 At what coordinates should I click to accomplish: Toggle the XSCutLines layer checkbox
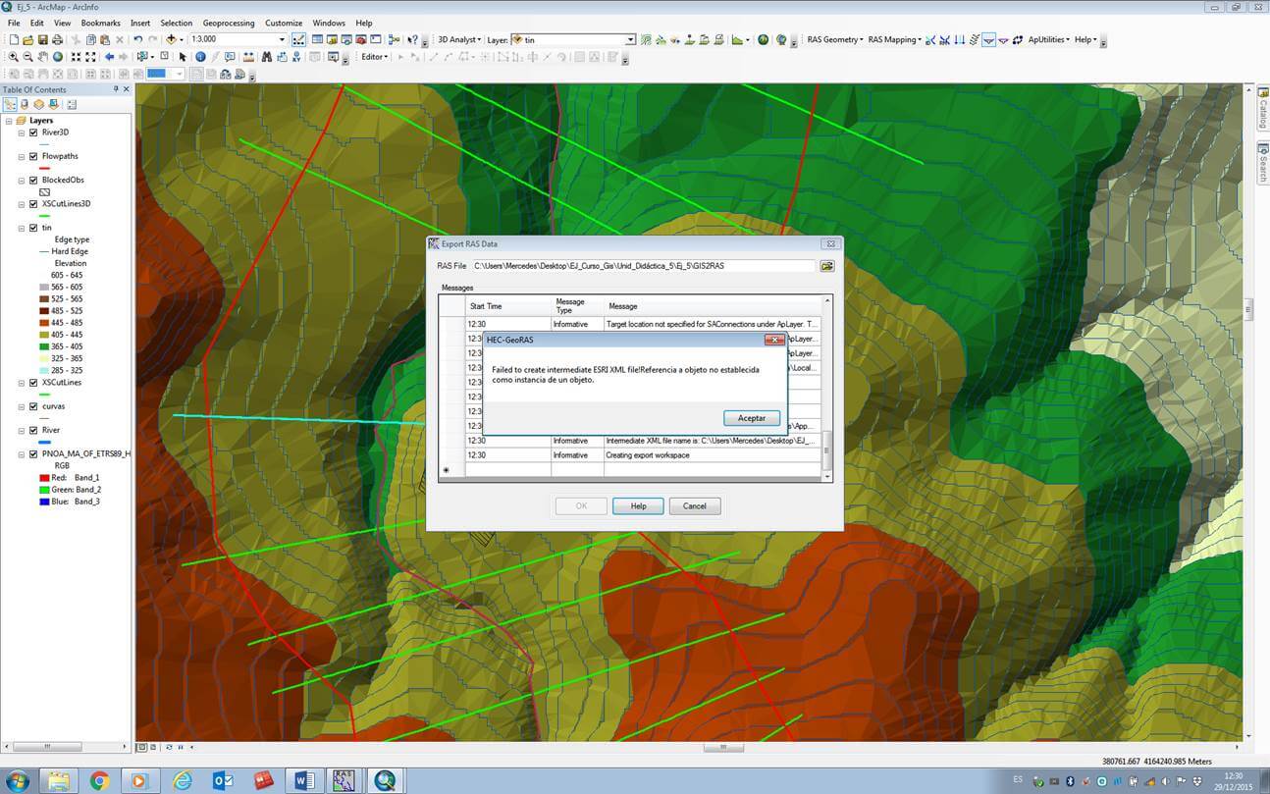(33, 383)
